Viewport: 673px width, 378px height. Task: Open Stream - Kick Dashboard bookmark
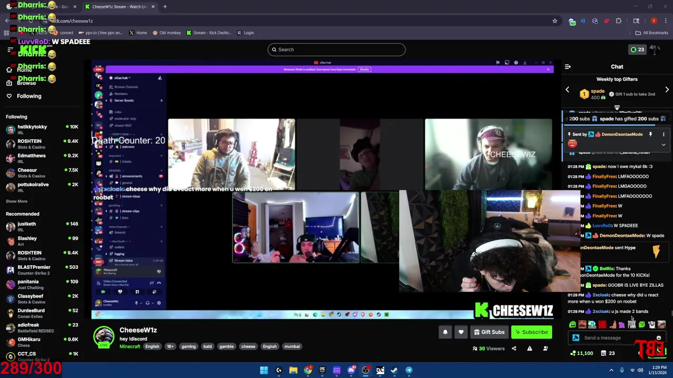click(209, 33)
